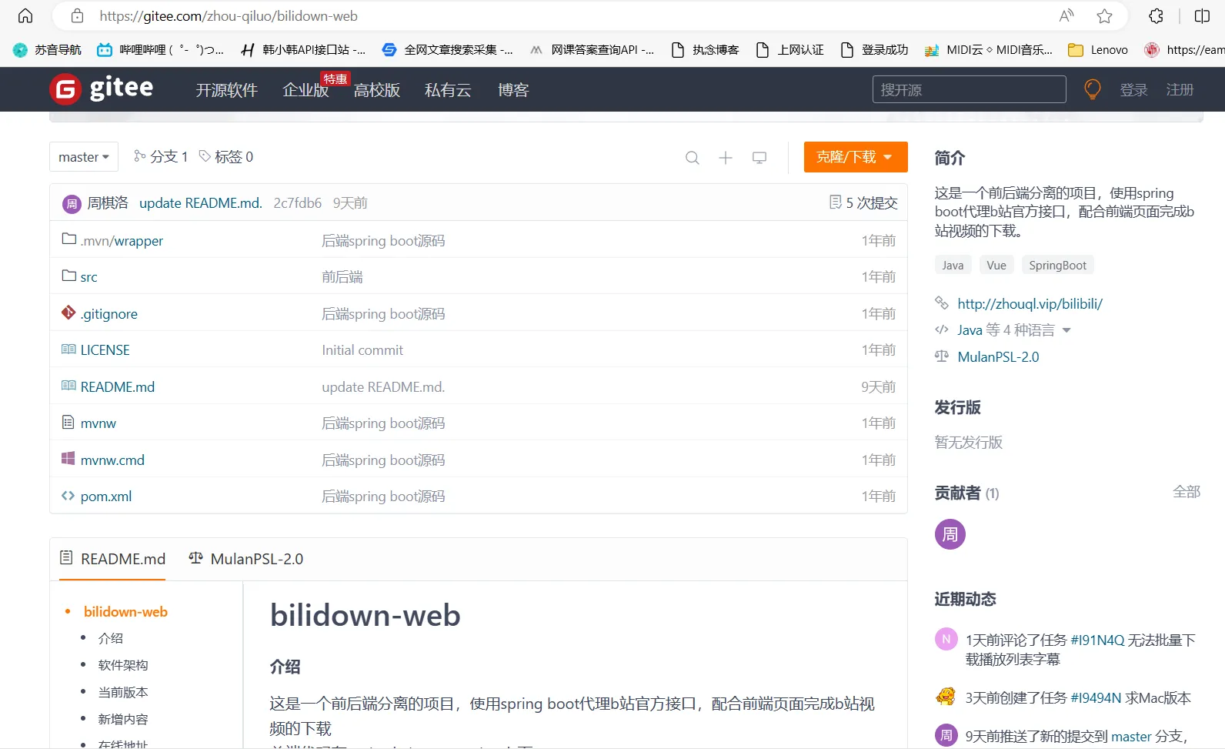
Task: Click the 搜开源 search field
Action: 969,89
